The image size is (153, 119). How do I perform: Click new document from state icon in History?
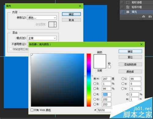point(144,17)
